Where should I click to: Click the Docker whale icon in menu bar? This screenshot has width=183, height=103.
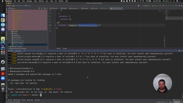124,1
